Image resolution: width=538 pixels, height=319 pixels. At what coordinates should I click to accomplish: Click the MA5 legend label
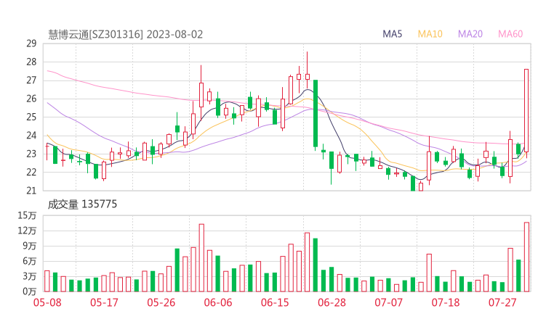[392, 34]
